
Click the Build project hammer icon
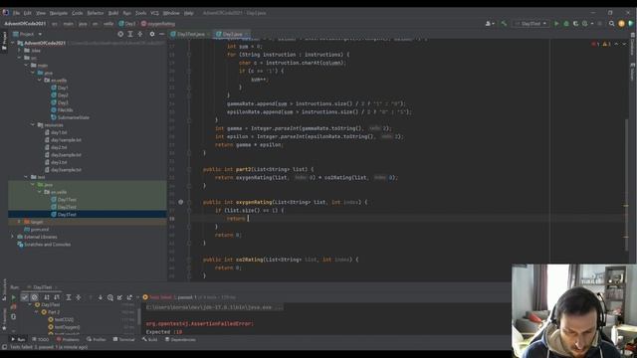click(504, 24)
